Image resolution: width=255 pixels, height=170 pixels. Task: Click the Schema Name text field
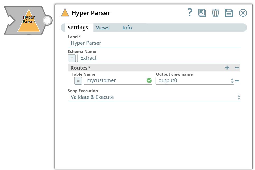tap(159, 58)
